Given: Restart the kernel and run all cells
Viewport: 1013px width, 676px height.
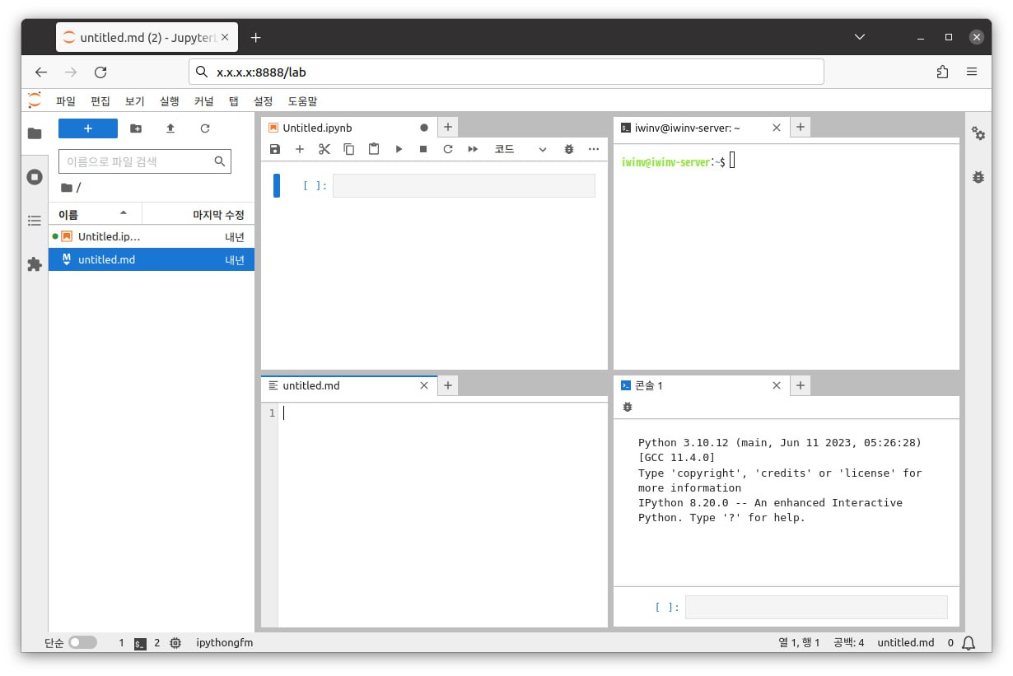Looking at the screenshot, I should (473, 149).
